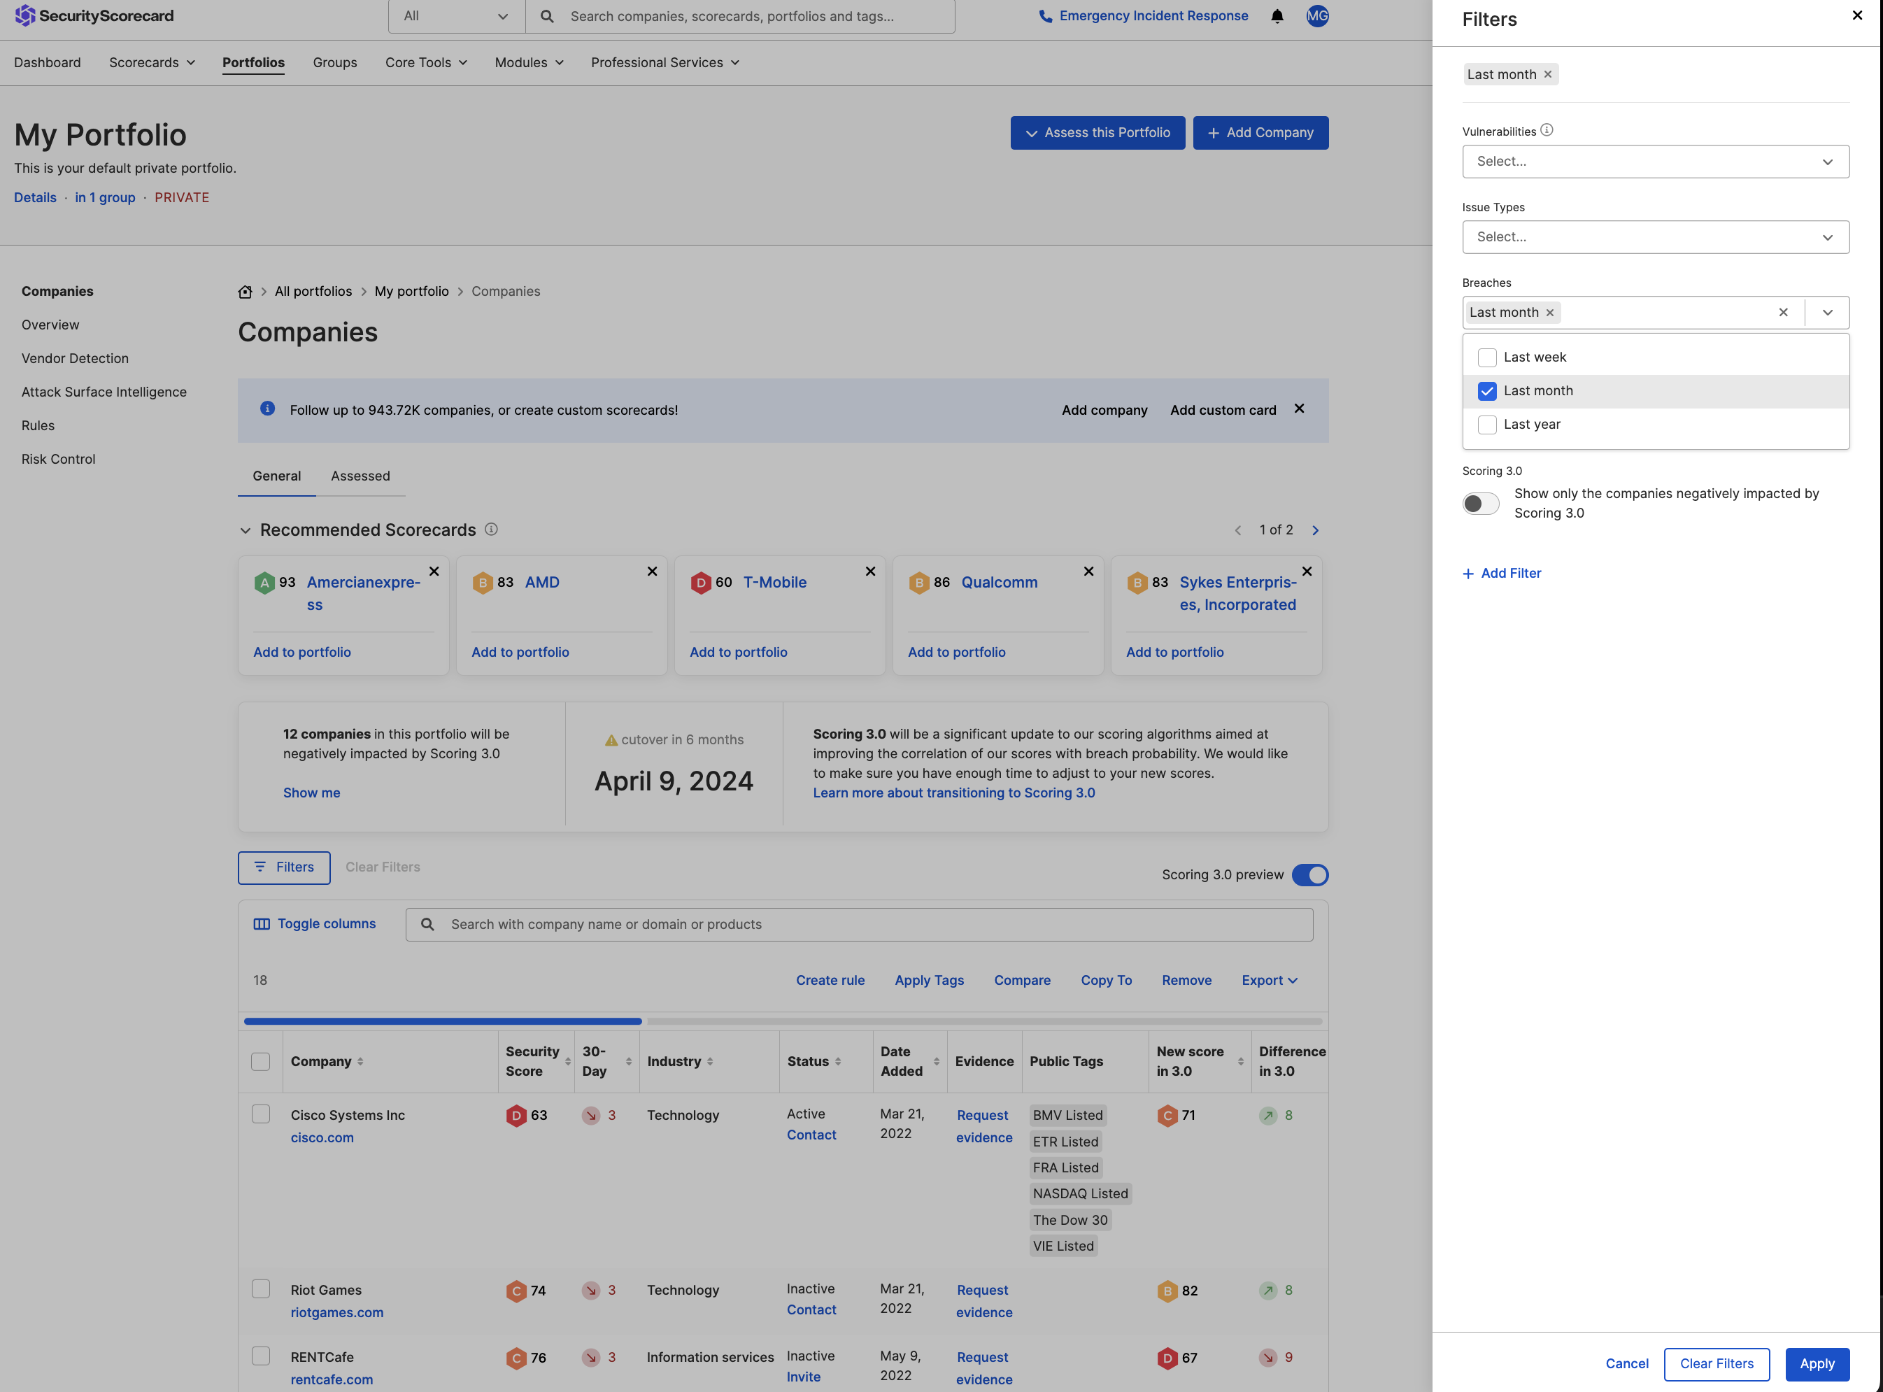
Task: Cancel the Filters panel
Action: point(1627,1363)
